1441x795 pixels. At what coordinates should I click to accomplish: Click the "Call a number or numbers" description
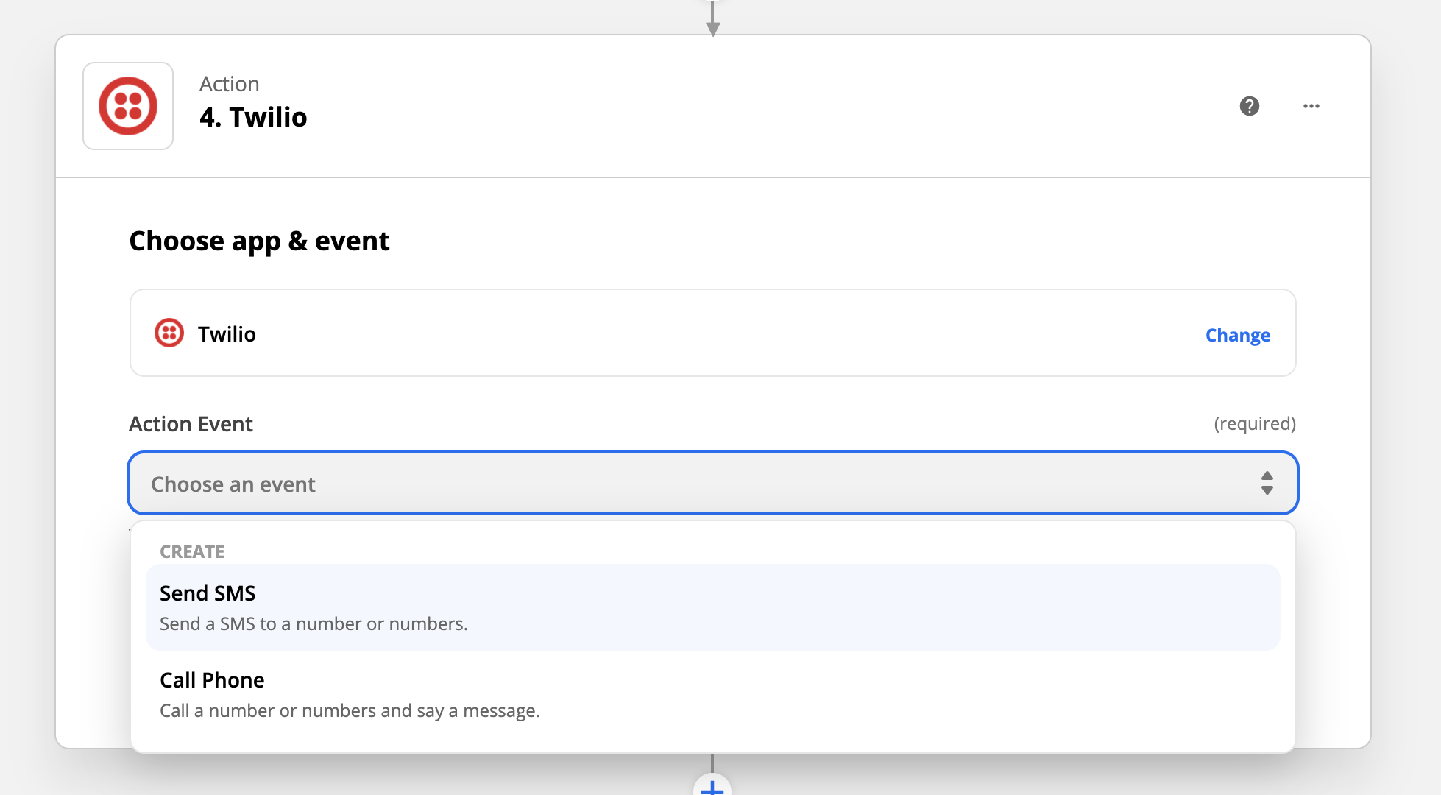(x=350, y=711)
